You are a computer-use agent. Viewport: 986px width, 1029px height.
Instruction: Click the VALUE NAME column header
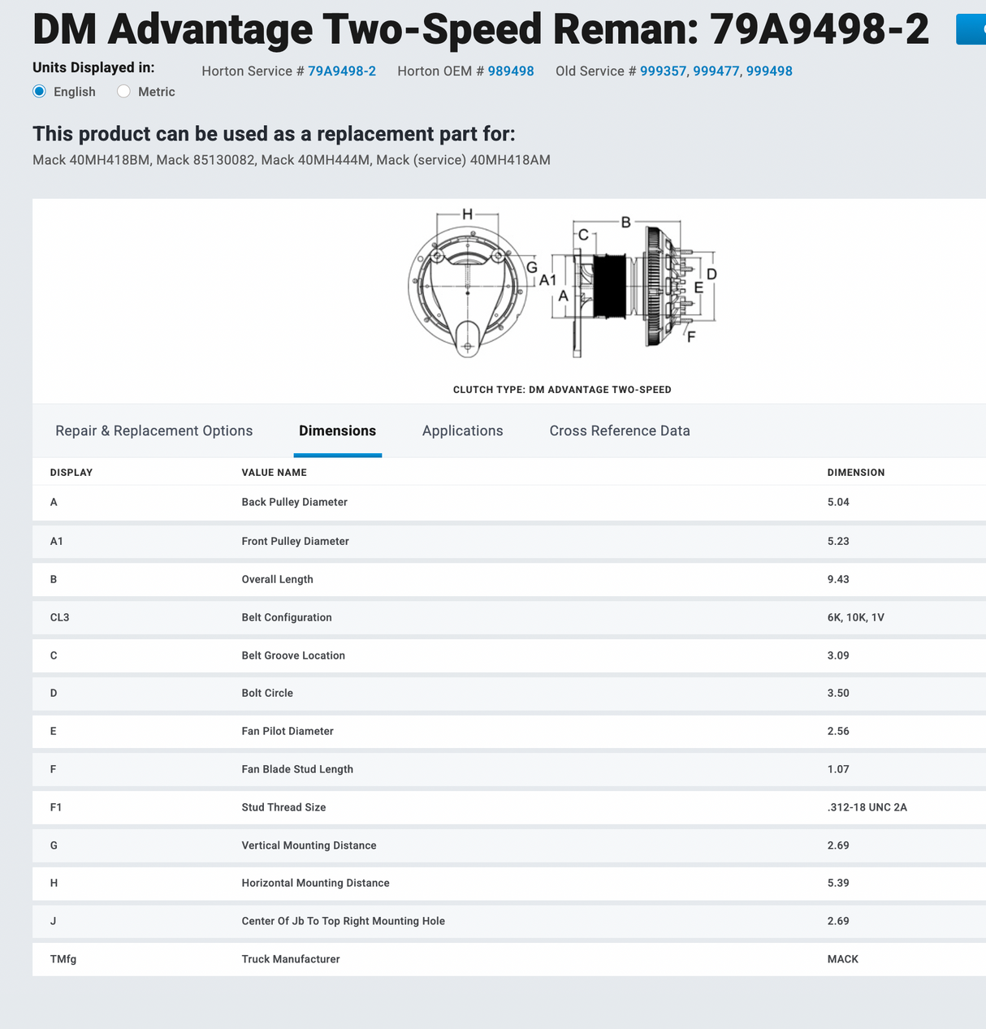click(274, 473)
